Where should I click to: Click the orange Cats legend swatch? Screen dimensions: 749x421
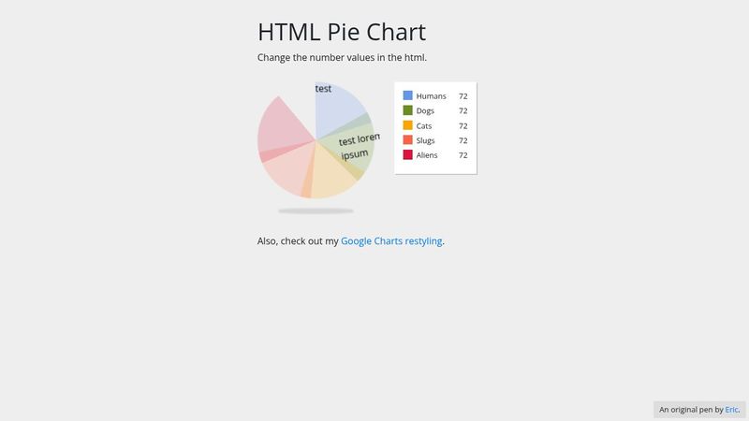click(408, 125)
